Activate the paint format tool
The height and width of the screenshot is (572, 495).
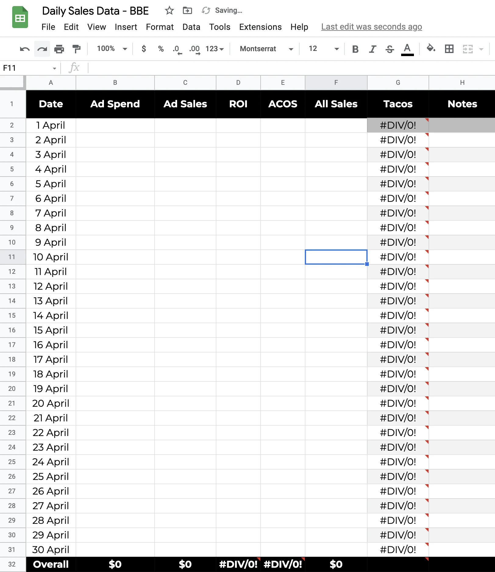(x=77, y=49)
